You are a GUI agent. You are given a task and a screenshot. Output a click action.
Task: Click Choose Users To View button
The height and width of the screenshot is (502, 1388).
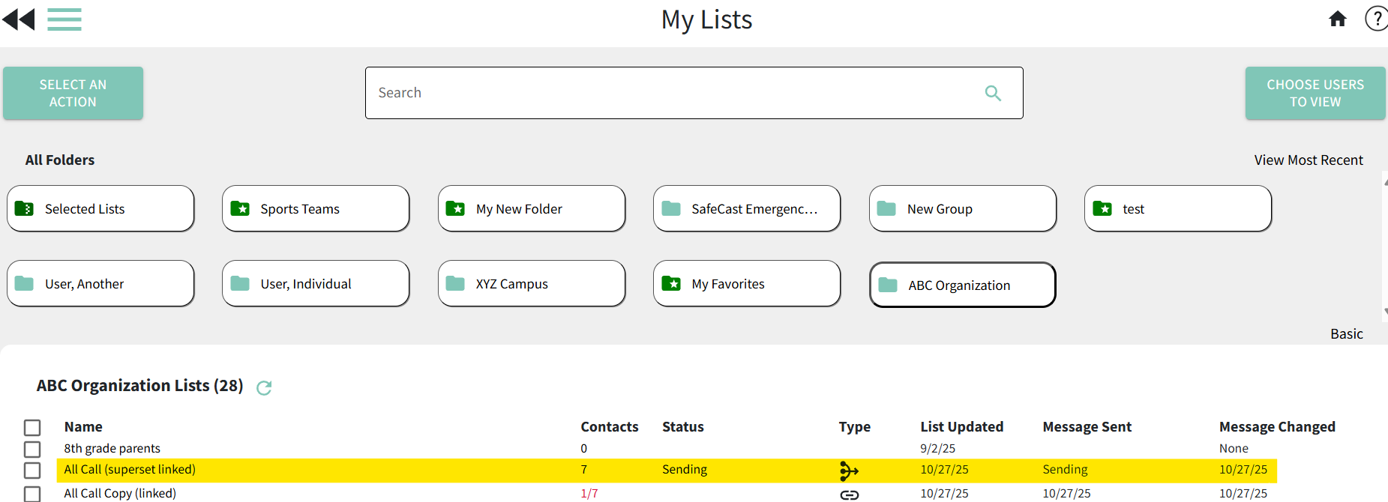[1315, 93]
